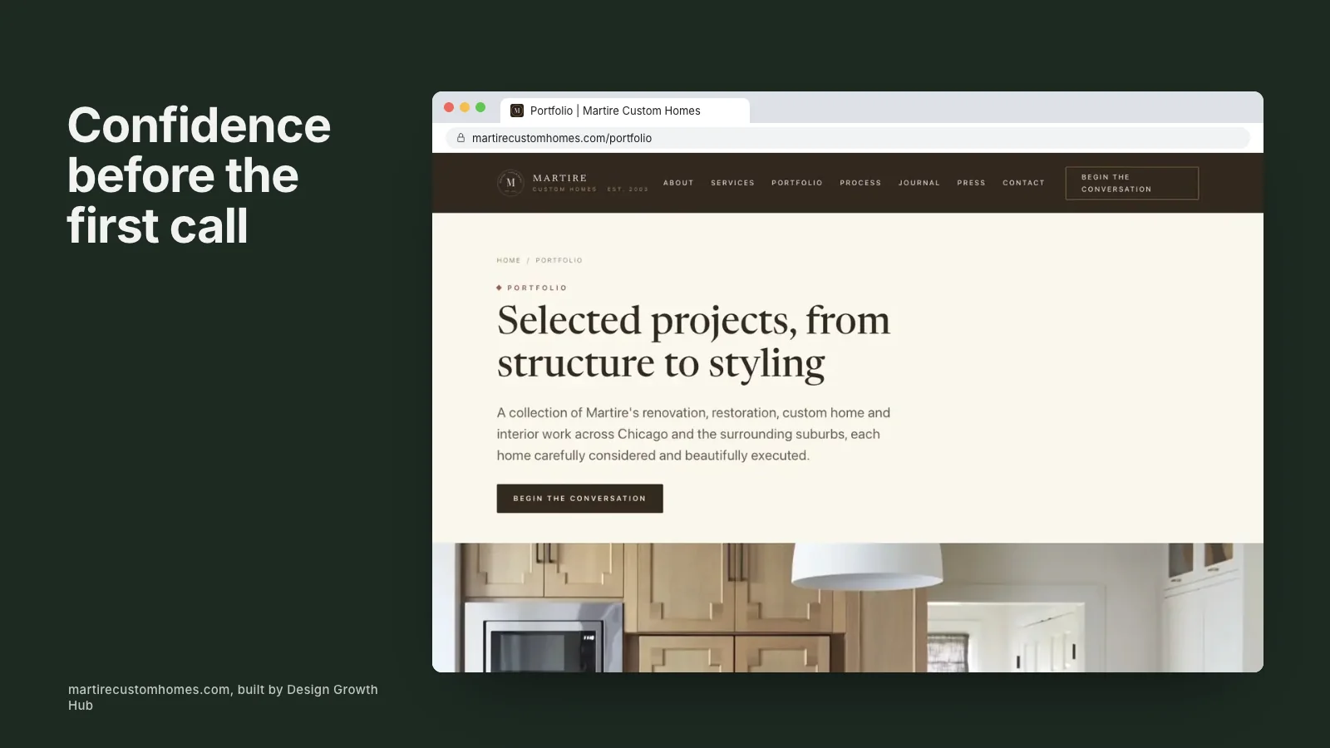The width and height of the screenshot is (1330, 748).
Task: Open the Services nav item
Action: pos(732,183)
